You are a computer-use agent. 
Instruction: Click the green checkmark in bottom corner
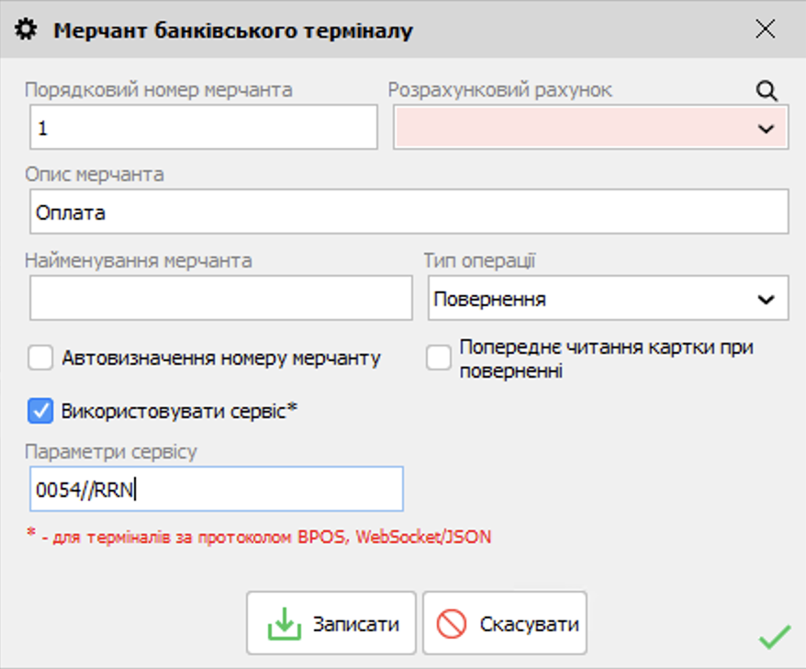coord(774,635)
